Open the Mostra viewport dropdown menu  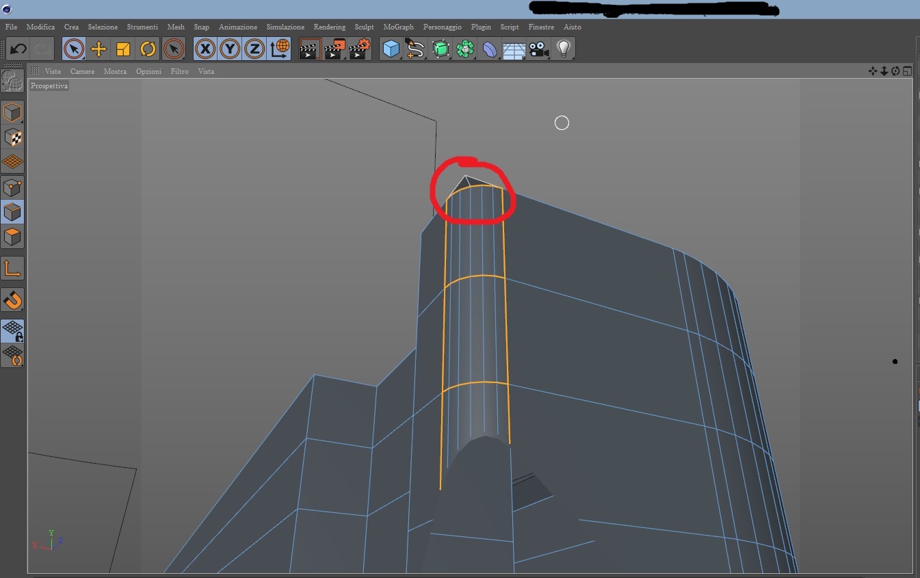click(115, 71)
